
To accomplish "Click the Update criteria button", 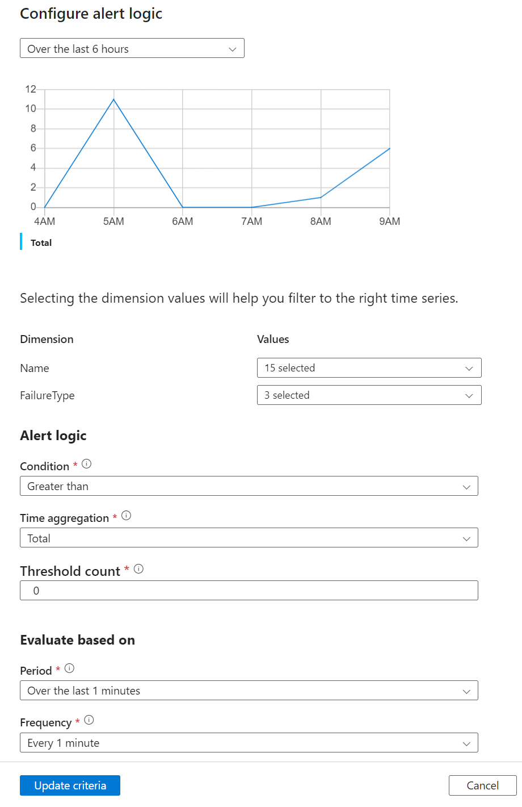I will pos(70,785).
